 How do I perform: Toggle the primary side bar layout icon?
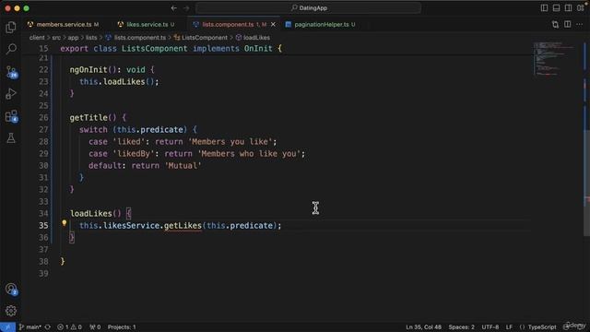click(544, 8)
